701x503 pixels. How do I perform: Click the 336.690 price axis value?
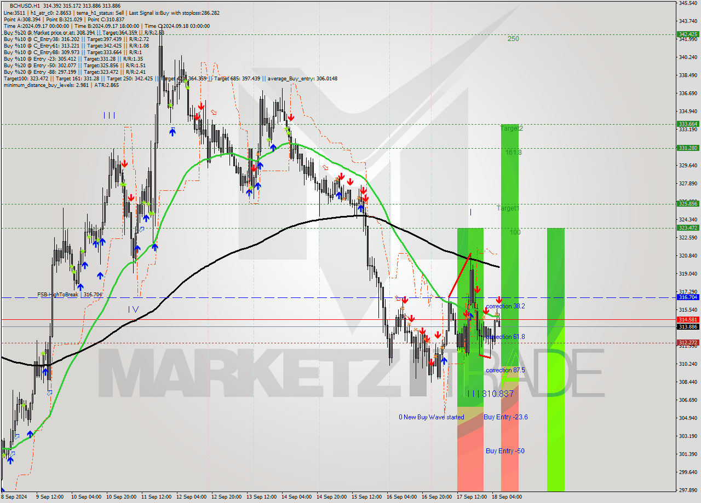688,93
